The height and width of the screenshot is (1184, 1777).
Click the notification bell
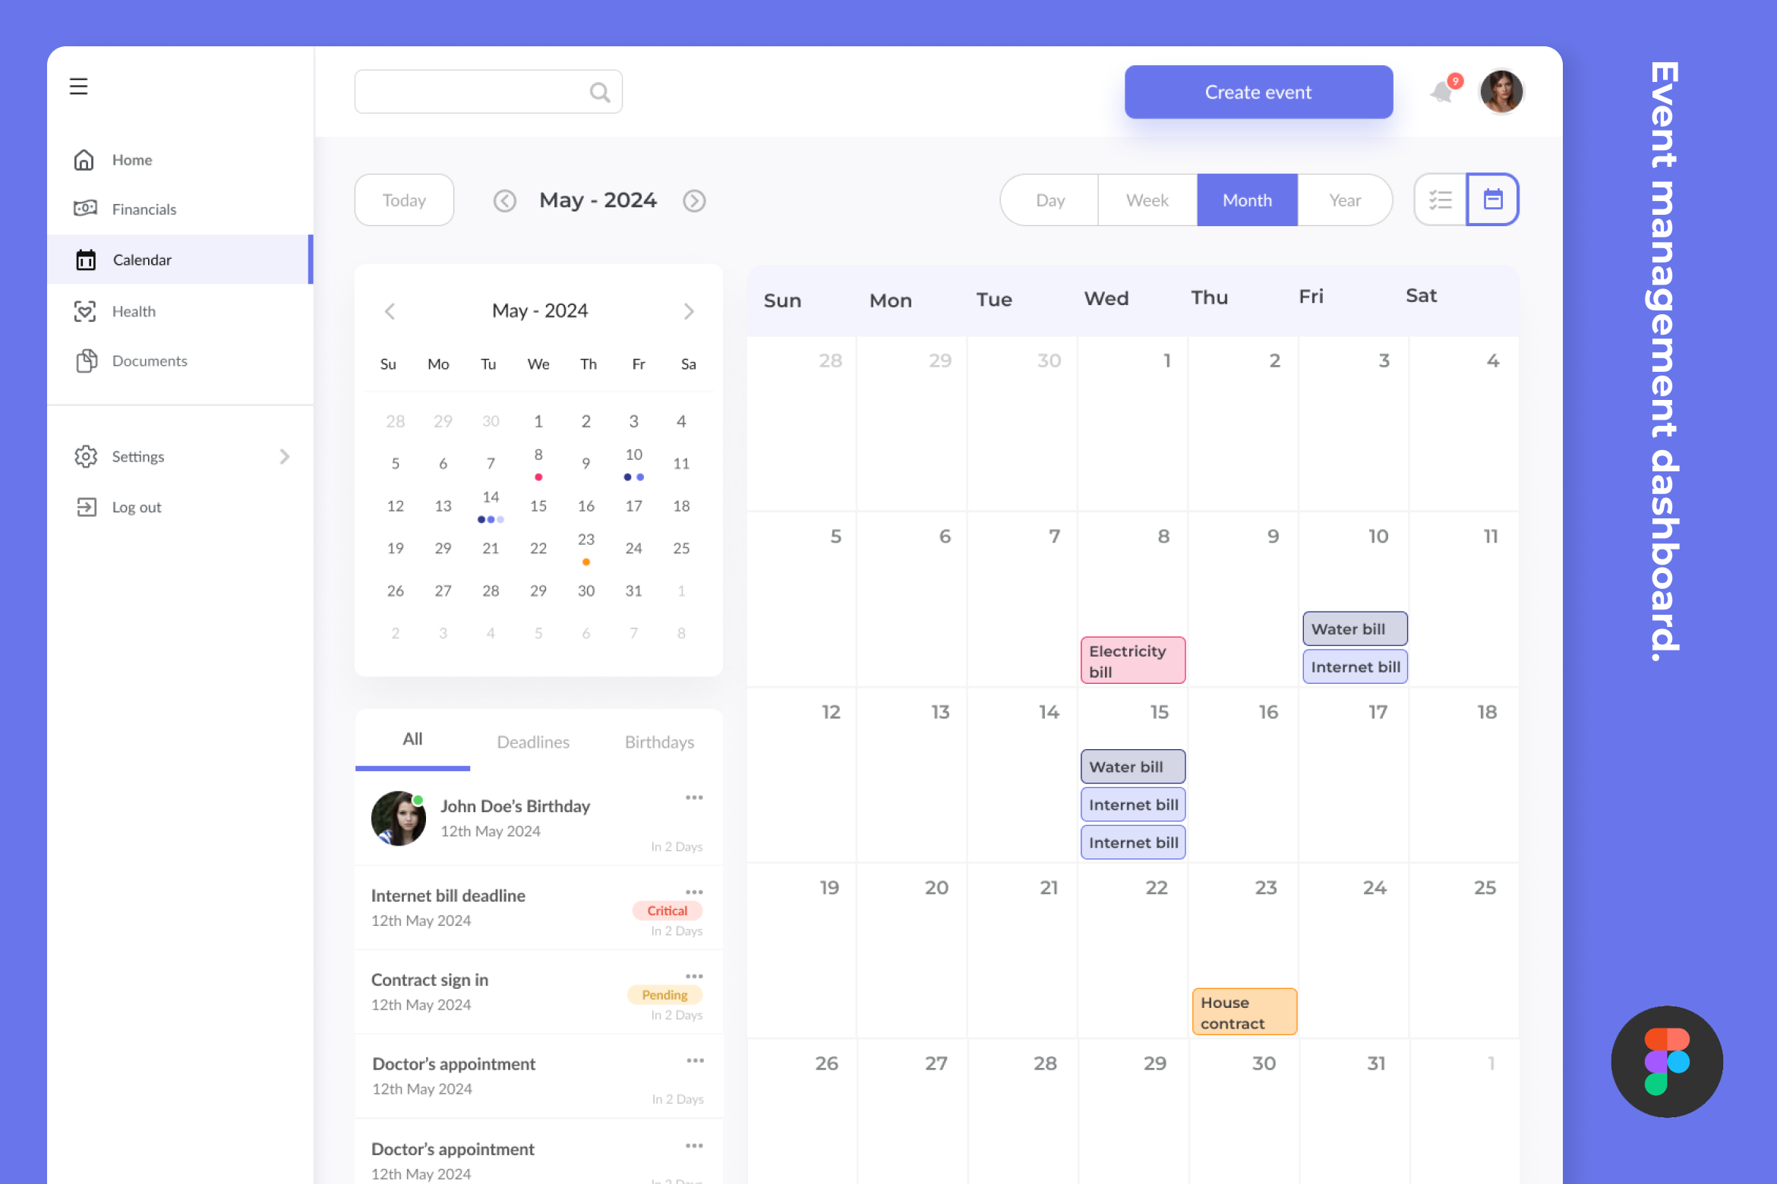(x=1441, y=91)
